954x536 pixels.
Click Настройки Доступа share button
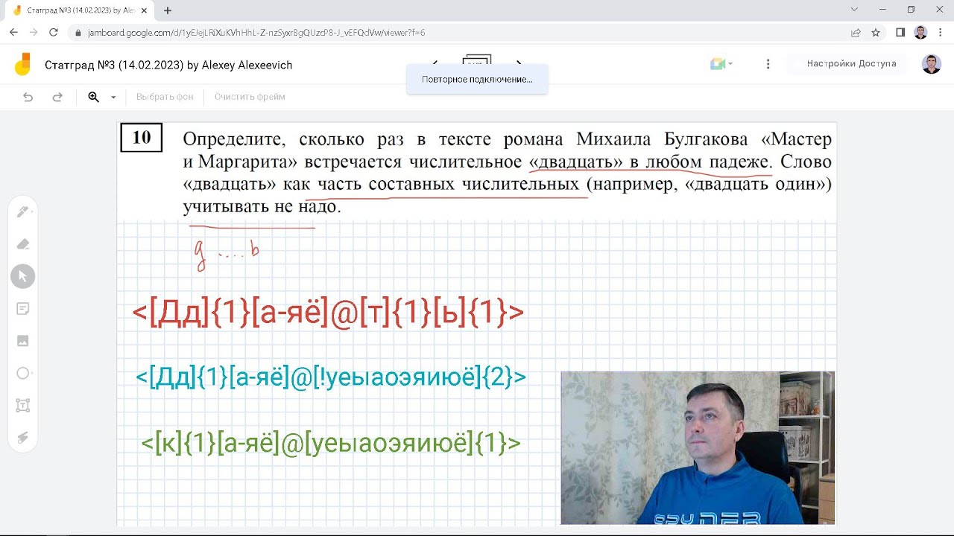[851, 64]
